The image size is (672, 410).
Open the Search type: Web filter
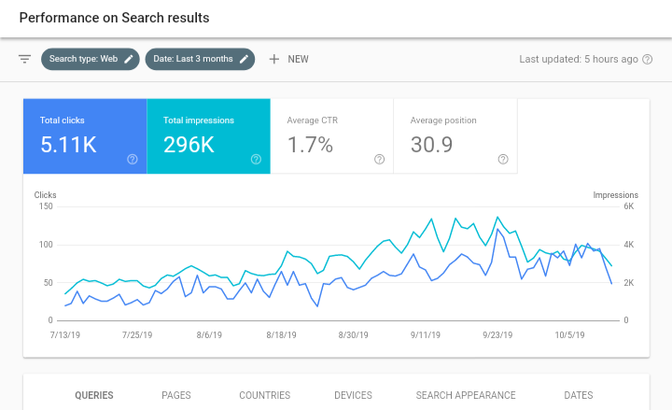(84, 59)
